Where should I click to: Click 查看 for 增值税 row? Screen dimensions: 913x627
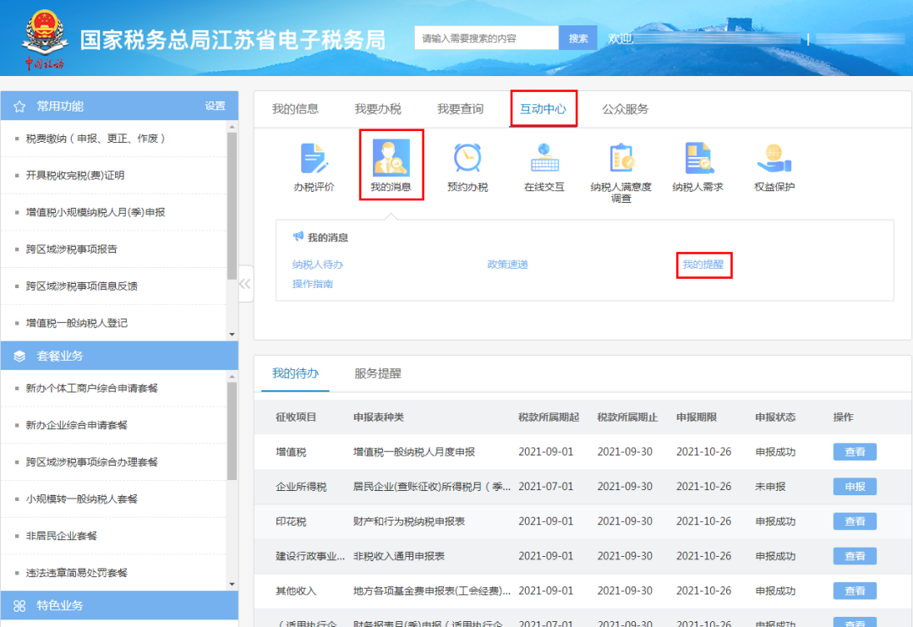(x=855, y=452)
